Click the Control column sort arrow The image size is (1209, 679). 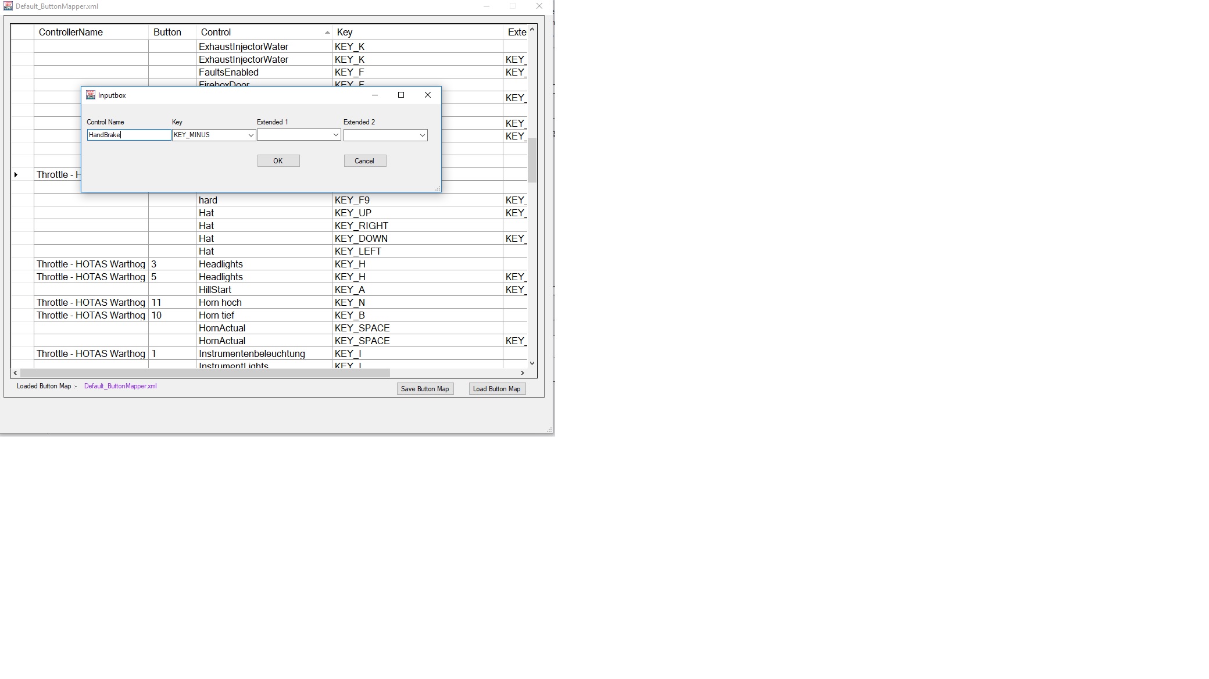[x=327, y=33]
